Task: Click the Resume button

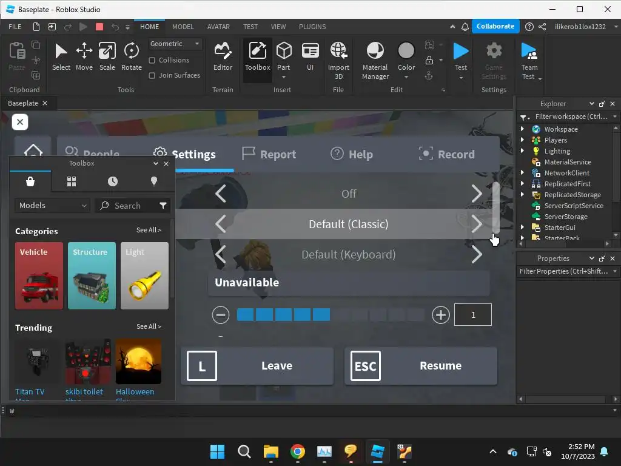Action: pos(421,366)
